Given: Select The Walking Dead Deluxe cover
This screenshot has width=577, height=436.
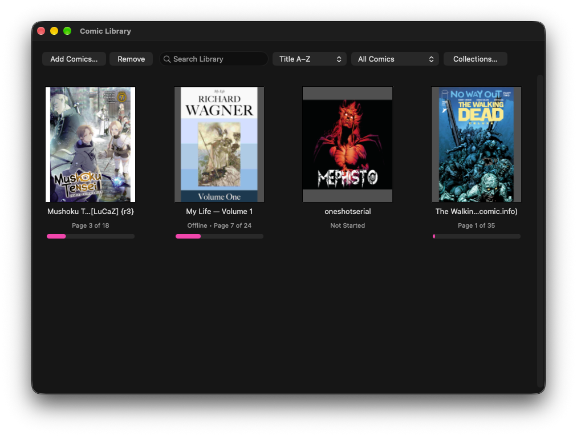Looking at the screenshot, I should (476, 144).
